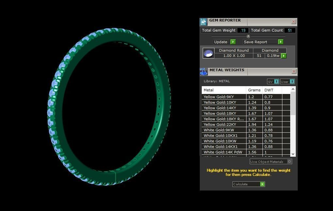Select the Yellow Gold:9KY row
The height and width of the screenshot is (211, 333).
point(246,97)
